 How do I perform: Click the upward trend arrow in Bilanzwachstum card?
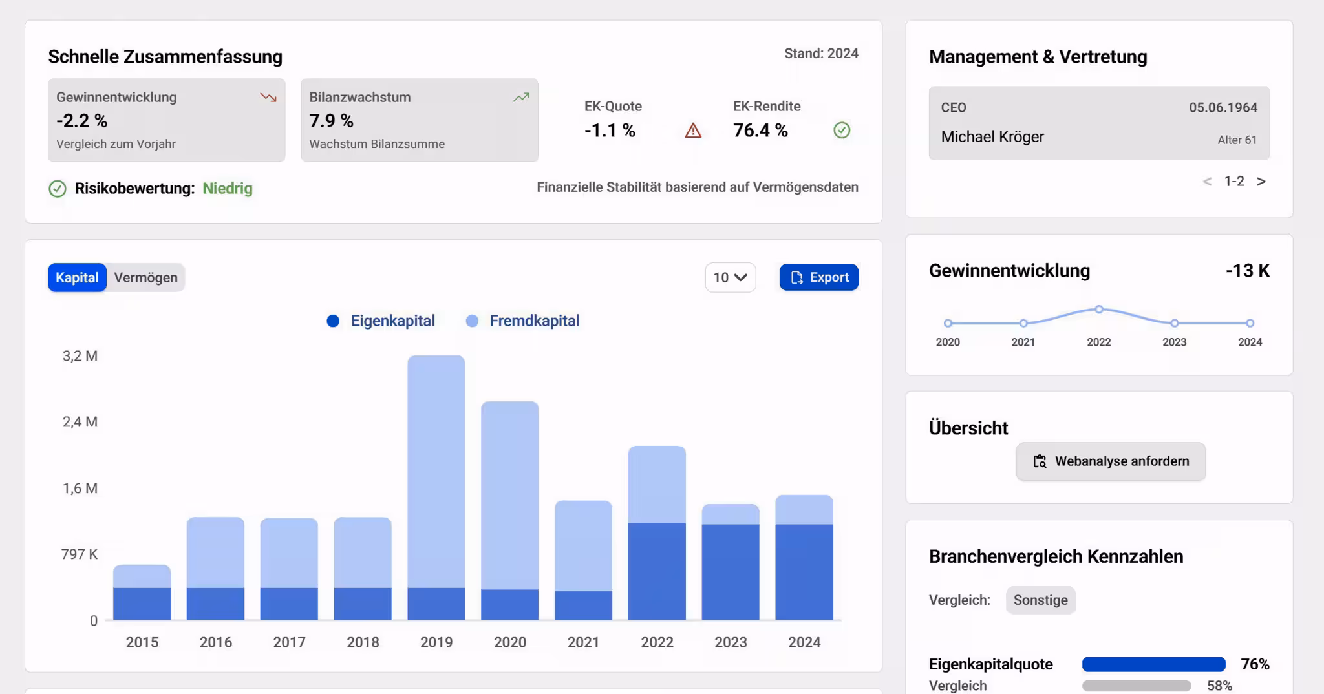tap(520, 96)
